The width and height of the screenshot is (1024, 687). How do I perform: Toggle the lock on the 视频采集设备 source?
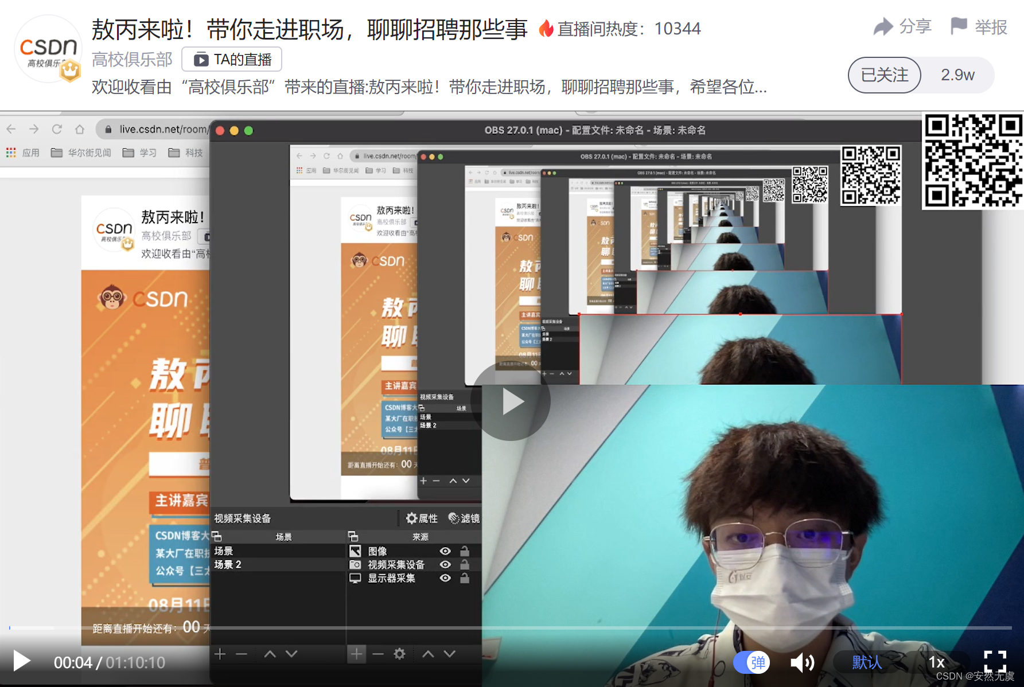pos(465,564)
